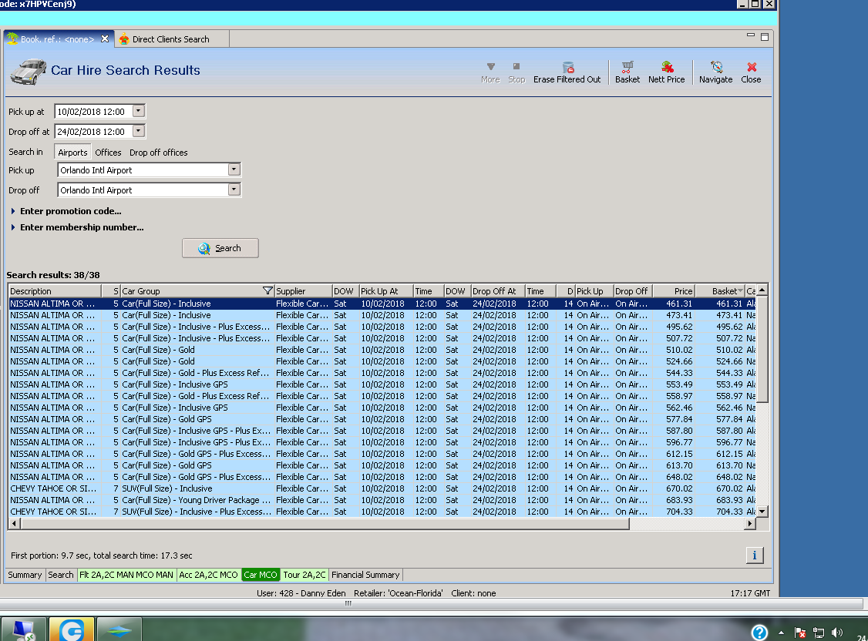Click the help question mark in the taskbar

[x=759, y=632]
